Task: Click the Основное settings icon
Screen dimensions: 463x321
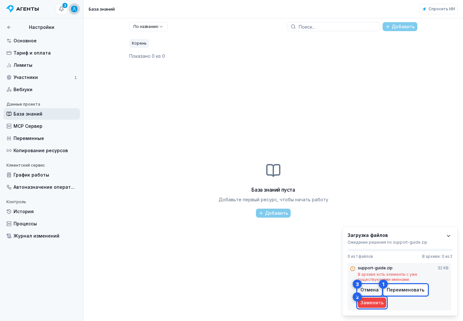Action: tap(9, 41)
